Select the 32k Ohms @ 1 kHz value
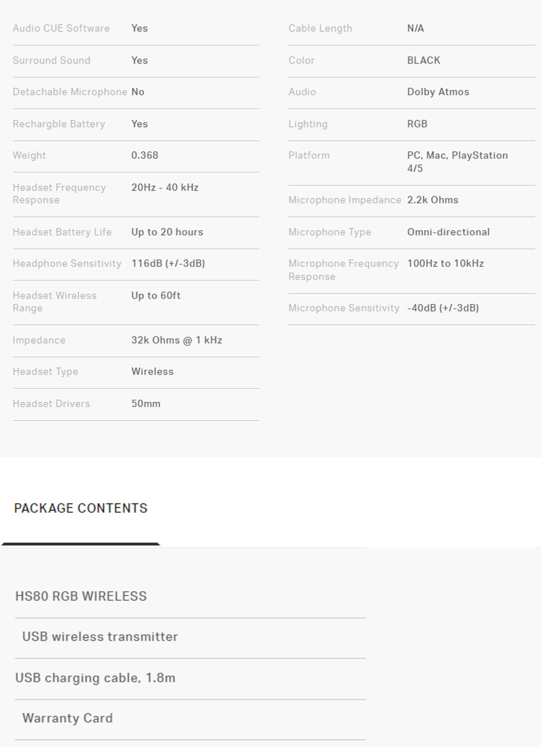Screen dimensions: 541x747 [177, 340]
